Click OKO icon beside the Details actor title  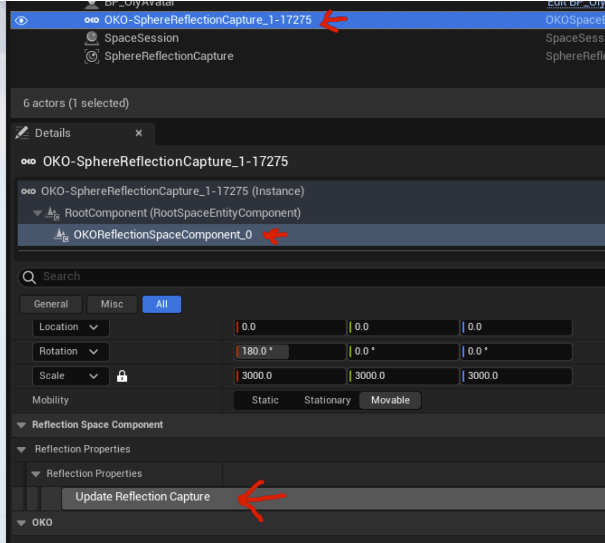(x=28, y=161)
